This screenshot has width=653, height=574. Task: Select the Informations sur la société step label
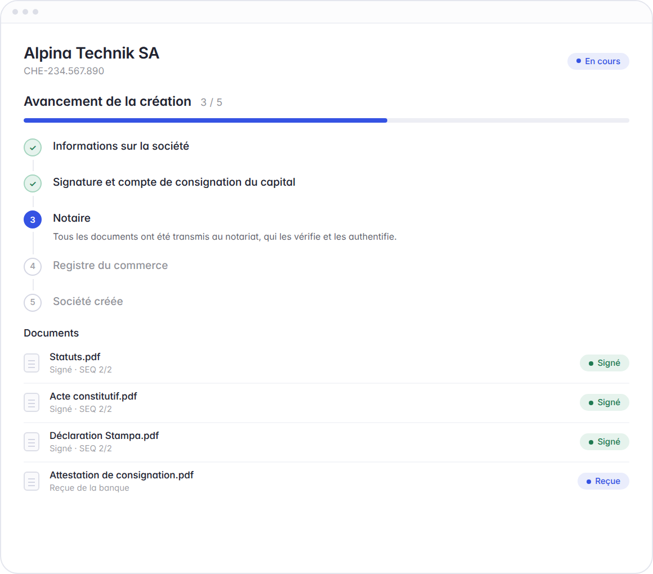click(121, 146)
